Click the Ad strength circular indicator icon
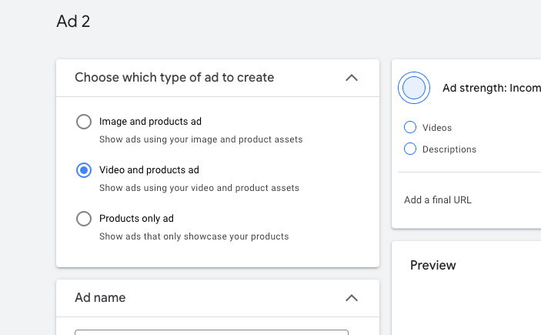 tap(414, 88)
